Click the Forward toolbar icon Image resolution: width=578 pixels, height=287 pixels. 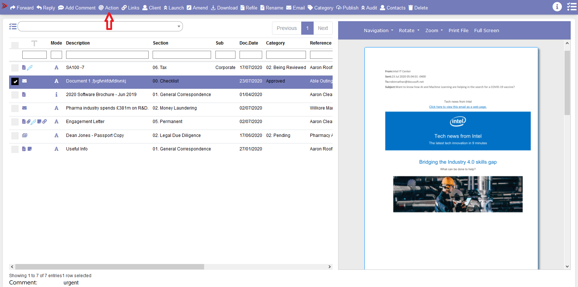22,8
